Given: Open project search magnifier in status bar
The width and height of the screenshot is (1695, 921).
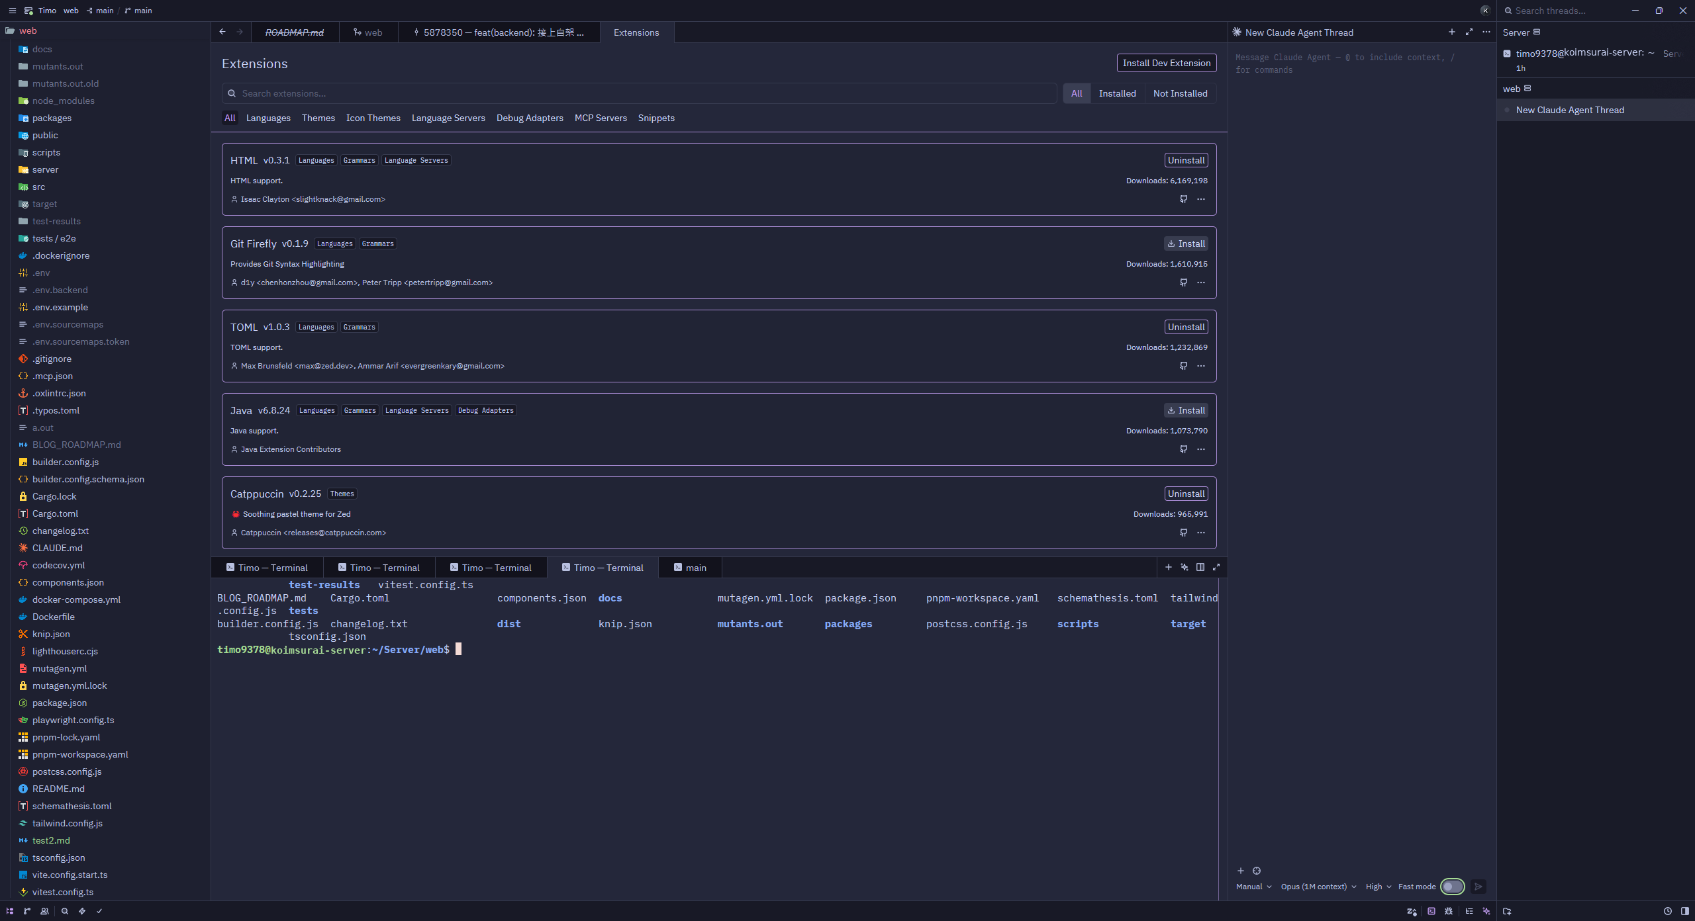Looking at the screenshot, I should (65, 911).
